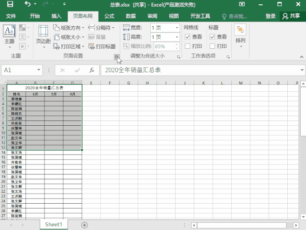
Task: Click the 缩放比例 85% spinner
Action: [x=167, y=46]
